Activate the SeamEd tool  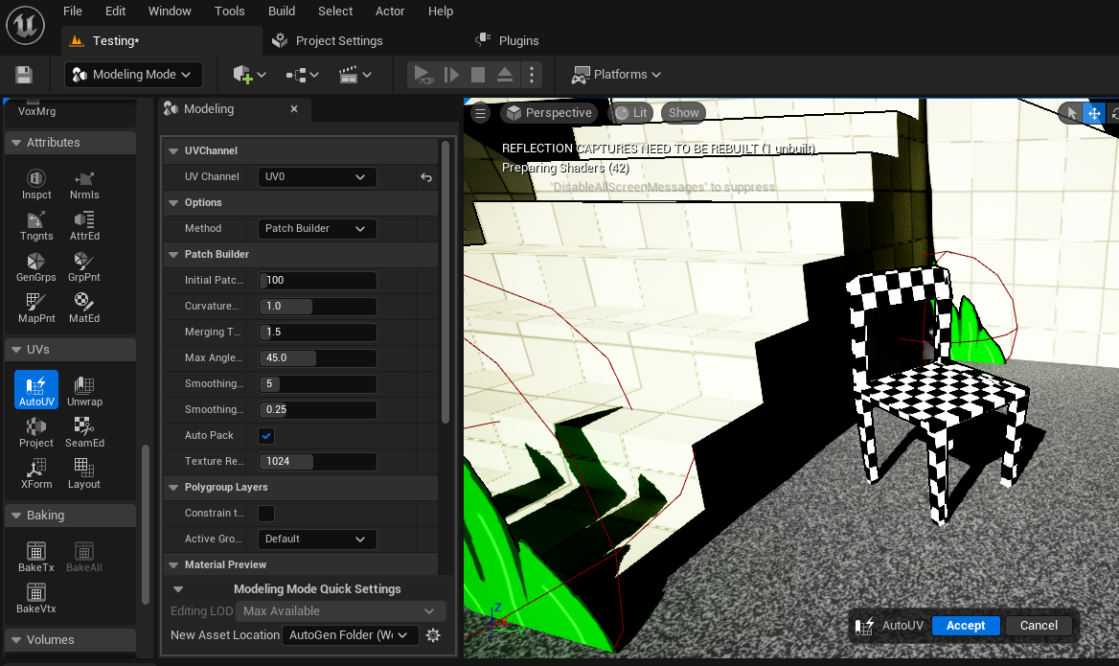tap(83, 431)
